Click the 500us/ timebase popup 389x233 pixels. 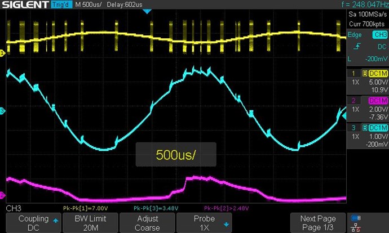point(176,155)
